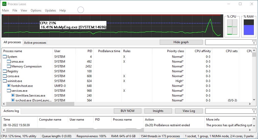
Task: Click the actions log search input field
Action: click(x=229, y=111)
